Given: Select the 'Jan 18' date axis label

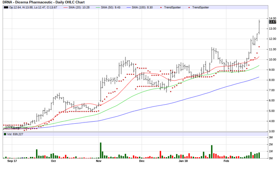Looking at the screenshot, I should point(183,161).
